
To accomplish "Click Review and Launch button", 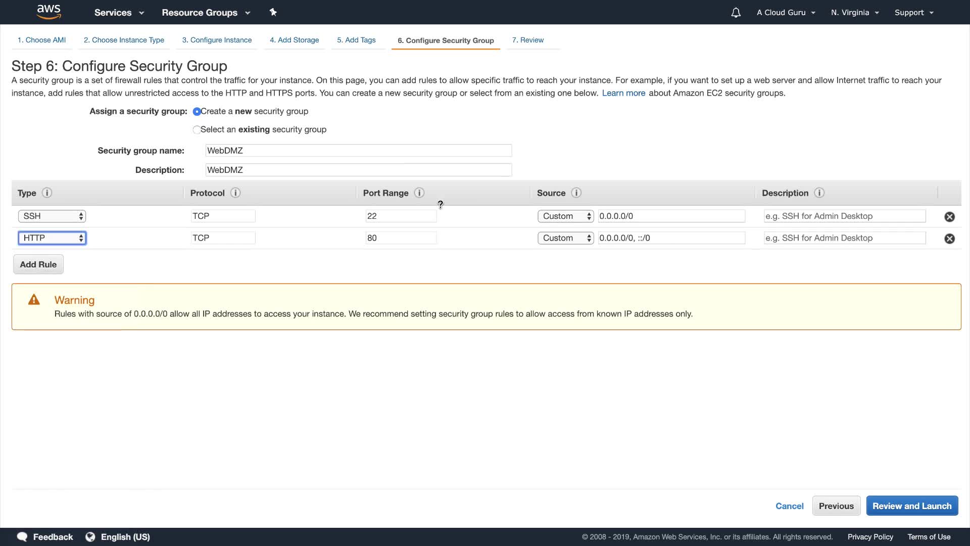I will [911, 506].
